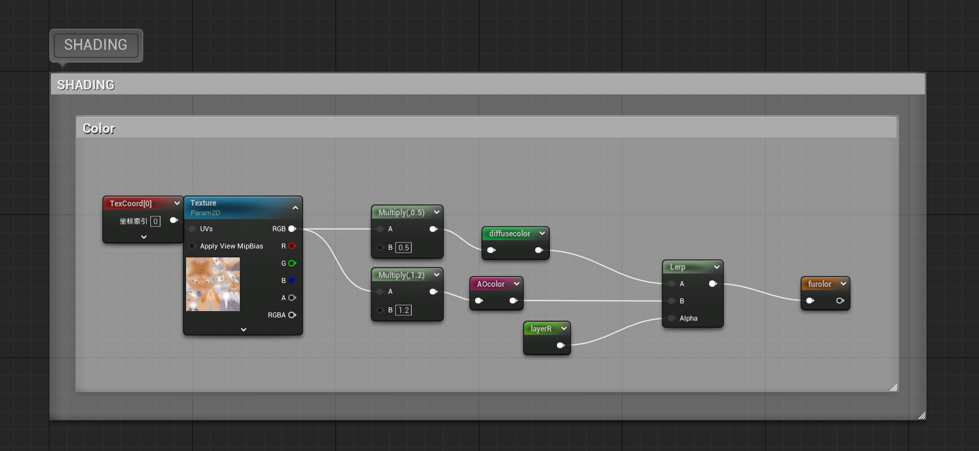Open the furolor node dropdown
The image size is (979, 451).
point(843,284)
